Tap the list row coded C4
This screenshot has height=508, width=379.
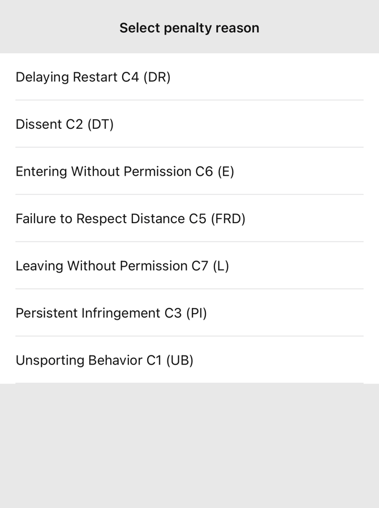[x=189, y=77]
